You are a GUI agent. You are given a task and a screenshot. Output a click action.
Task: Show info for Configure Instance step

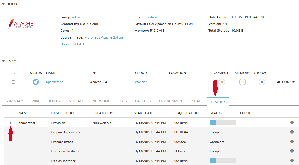tap(292, 151)
